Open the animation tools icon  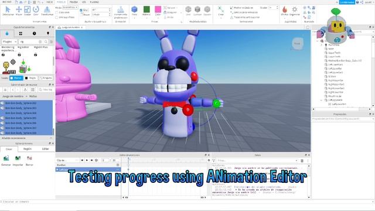[x=121, y=12]
